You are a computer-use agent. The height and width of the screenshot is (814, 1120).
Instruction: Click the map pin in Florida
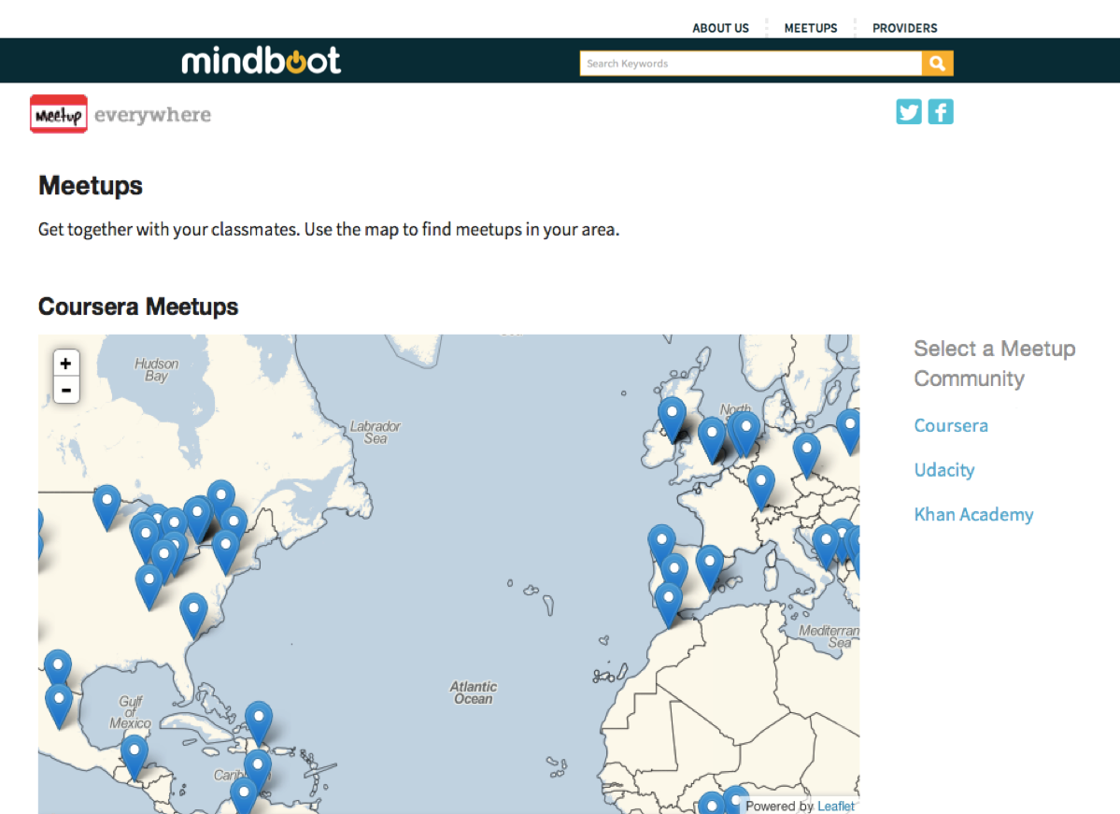click(193, 610)
